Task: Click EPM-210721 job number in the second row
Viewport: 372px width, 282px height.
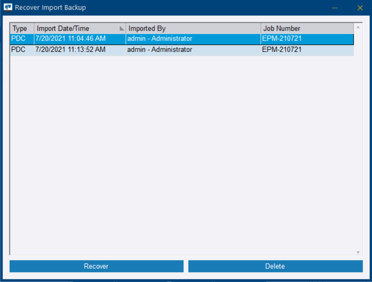Action: coord(307,50)
